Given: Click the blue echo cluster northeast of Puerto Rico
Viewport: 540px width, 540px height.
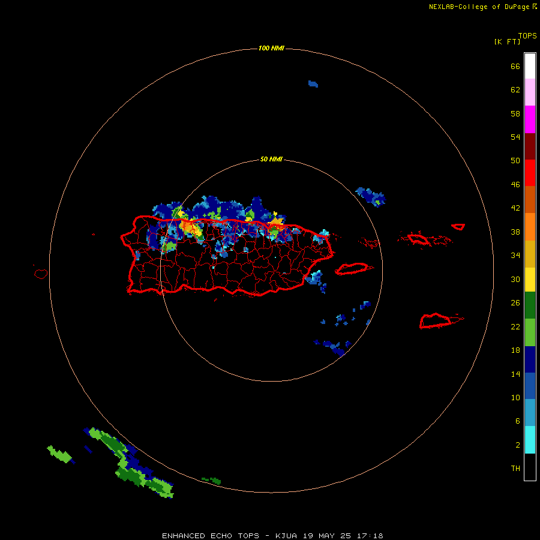Looking at the screenshot, I should click(371, 196).
